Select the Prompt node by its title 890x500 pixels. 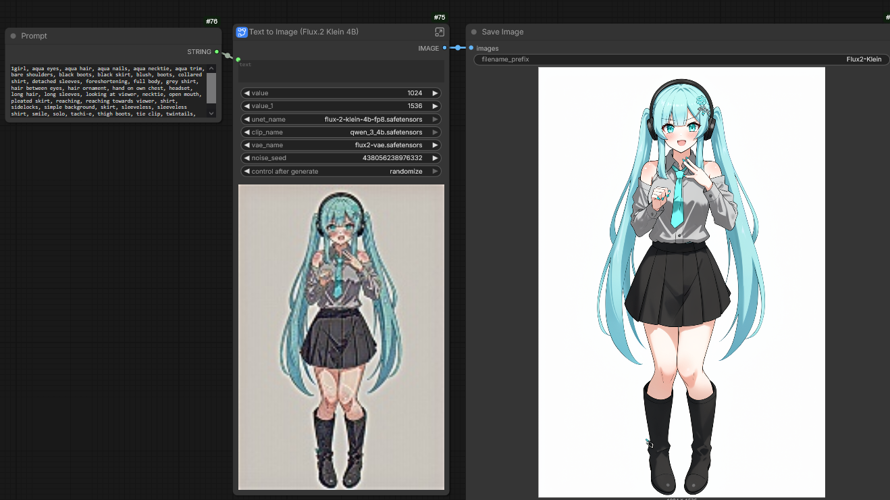pos(34,36)
